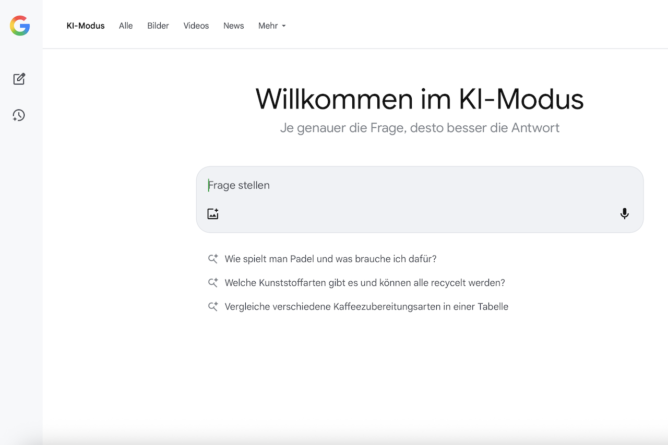Screen dimensions: 668x445
Task: Open the AI mode history clock icon
Action: coord(19,115)
